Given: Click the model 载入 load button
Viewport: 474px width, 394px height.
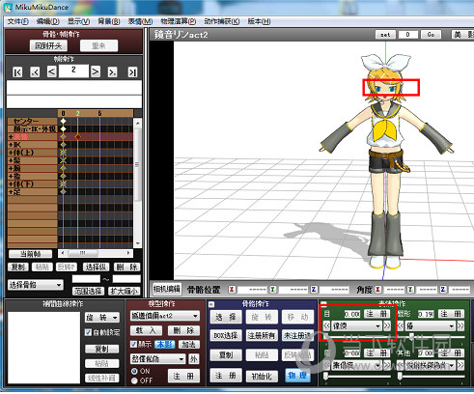Looking at the screenshot, I should pyautogui.click(x=146, y=330).
